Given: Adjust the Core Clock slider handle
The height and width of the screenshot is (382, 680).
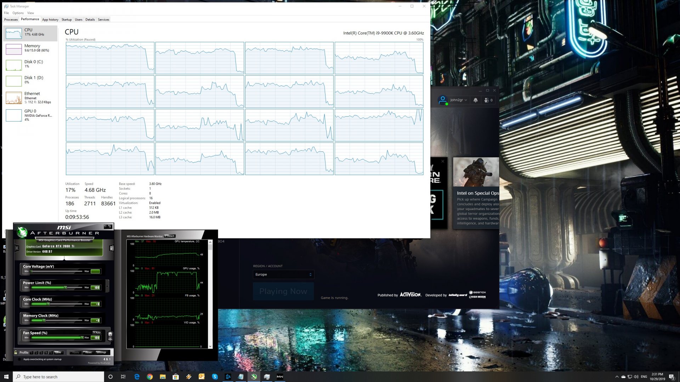Looking at the screenshot, I should (49, 304).
